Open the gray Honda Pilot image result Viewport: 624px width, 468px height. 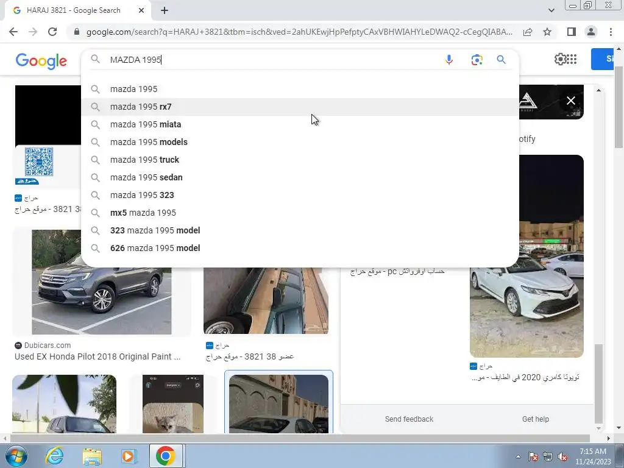tap(102, 282)
